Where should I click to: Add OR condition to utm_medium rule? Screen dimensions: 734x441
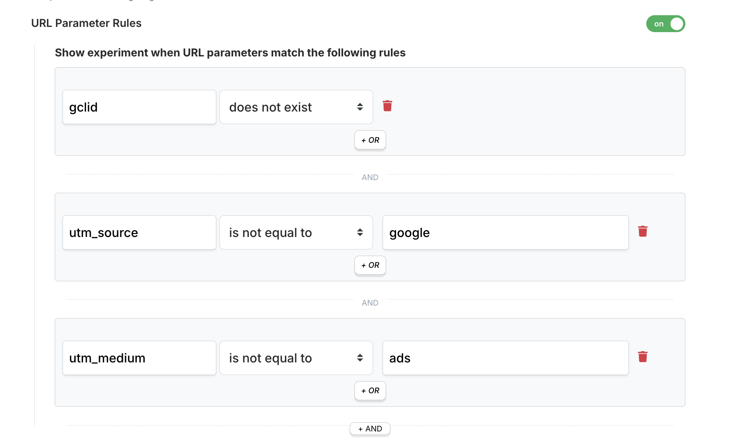pyautogui.click(x=370, y=391)
